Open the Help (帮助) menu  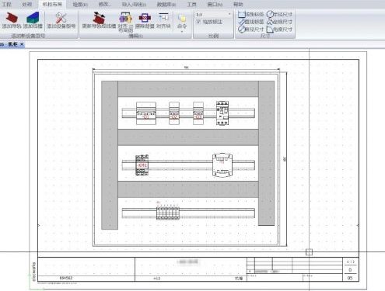pos(238,5)
